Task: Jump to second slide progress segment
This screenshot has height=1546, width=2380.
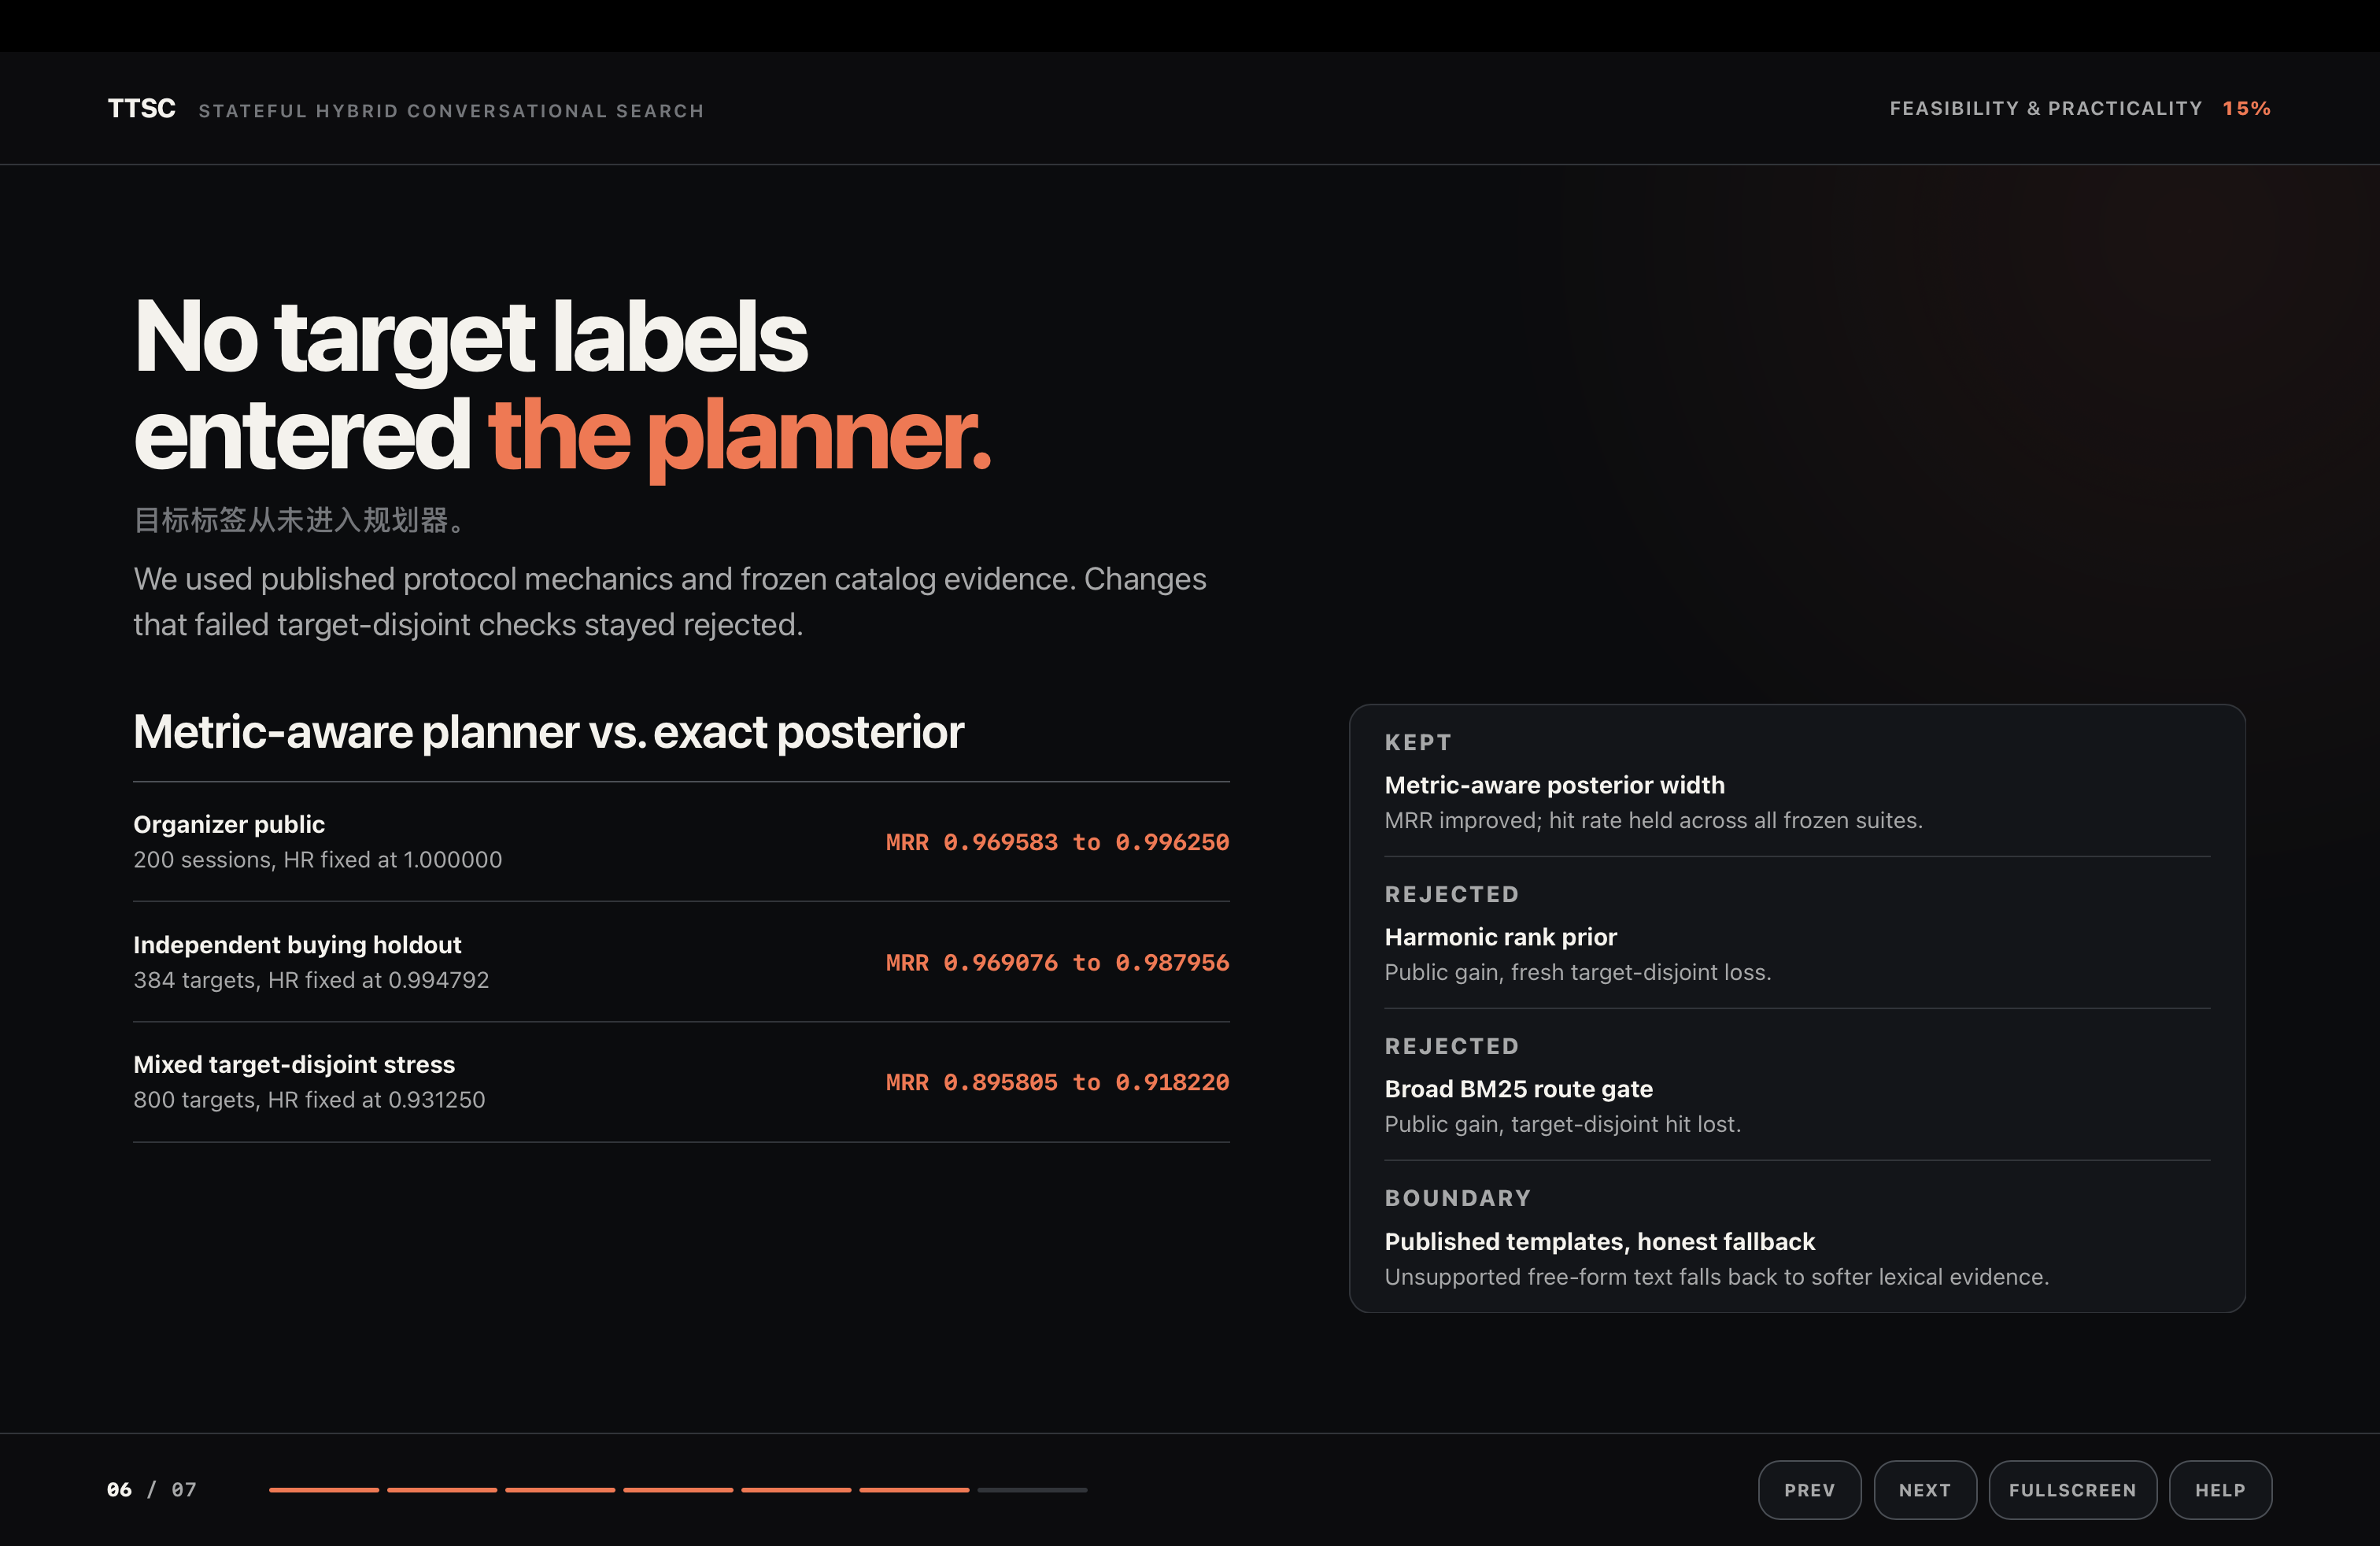Action: (442, 1489)
